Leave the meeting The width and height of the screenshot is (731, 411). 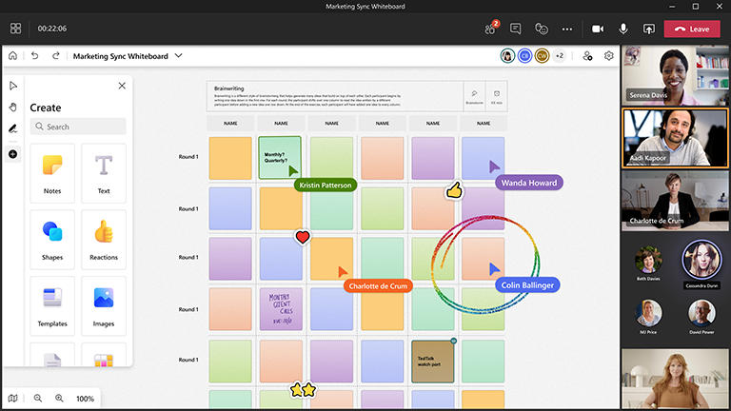(x=692, y=29)
